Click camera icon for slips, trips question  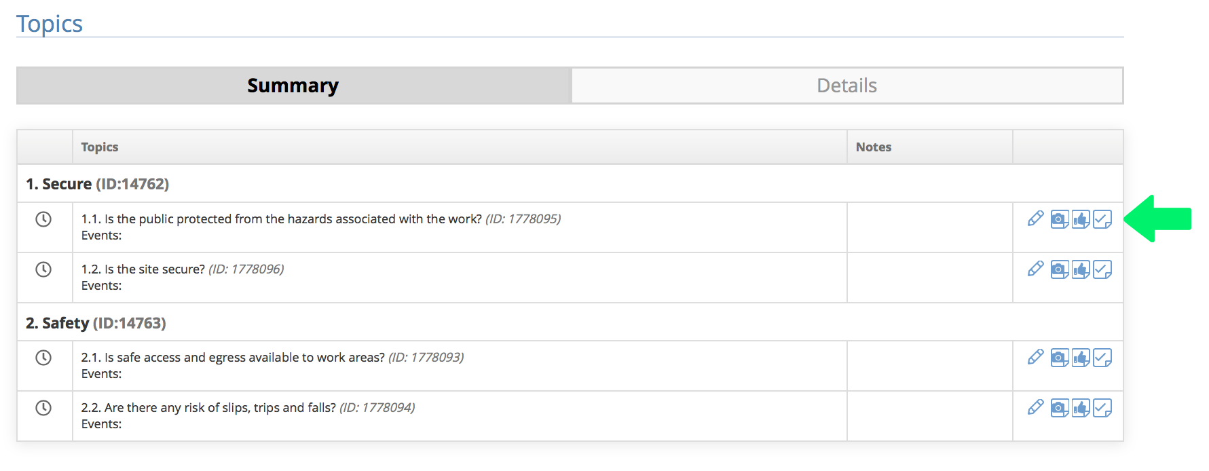click(x=1060, y=408)
